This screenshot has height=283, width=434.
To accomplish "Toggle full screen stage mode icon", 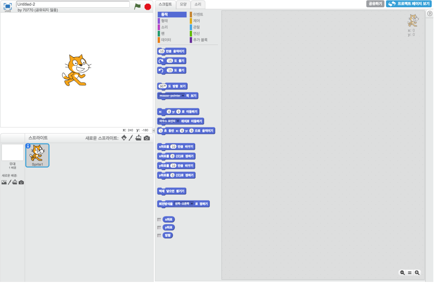I will tap(8, 6).
